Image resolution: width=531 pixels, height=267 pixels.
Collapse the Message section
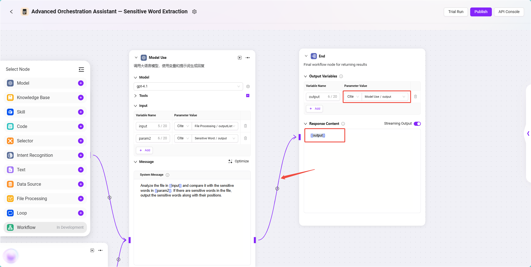click(x=136, y=162)
